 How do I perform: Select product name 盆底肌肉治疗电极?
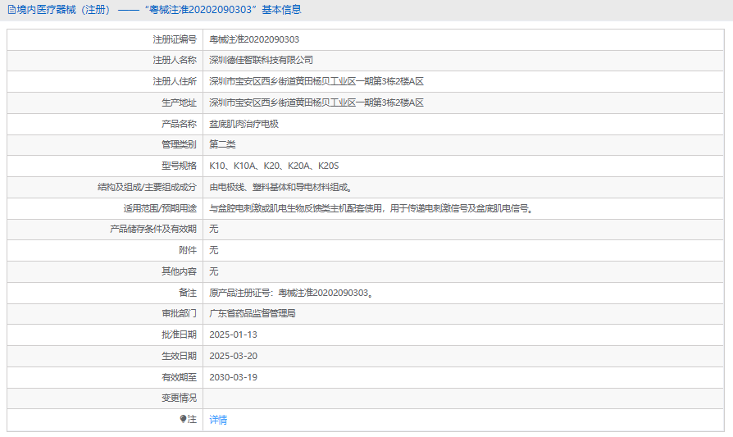tap(244, 124)
